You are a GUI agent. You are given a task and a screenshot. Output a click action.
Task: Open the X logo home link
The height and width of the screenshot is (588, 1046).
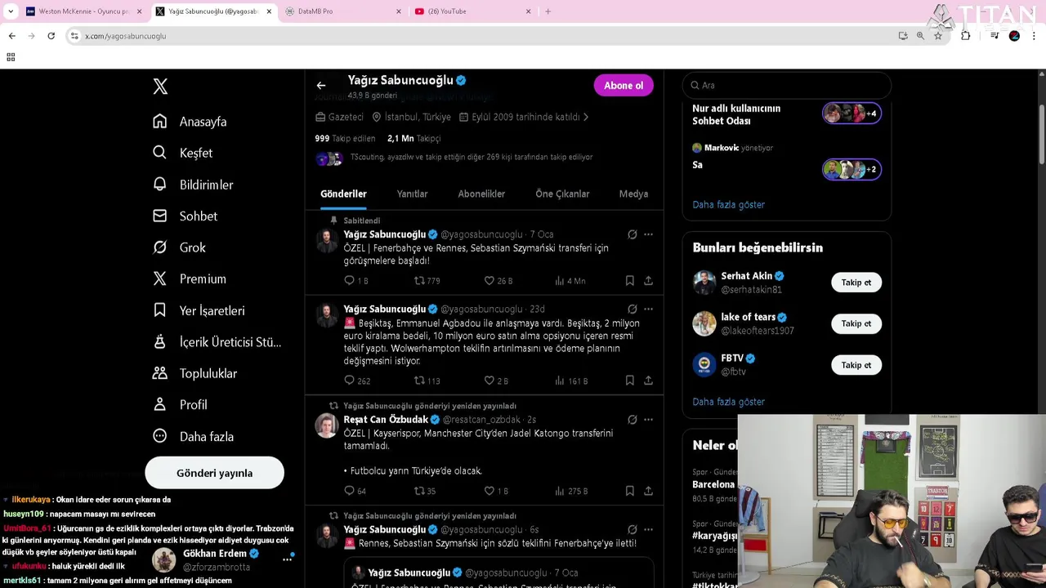click(160, 87)
